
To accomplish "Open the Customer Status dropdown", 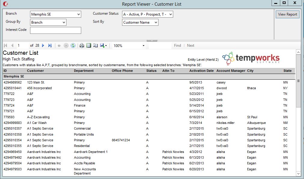I will (x=170, y=14).
